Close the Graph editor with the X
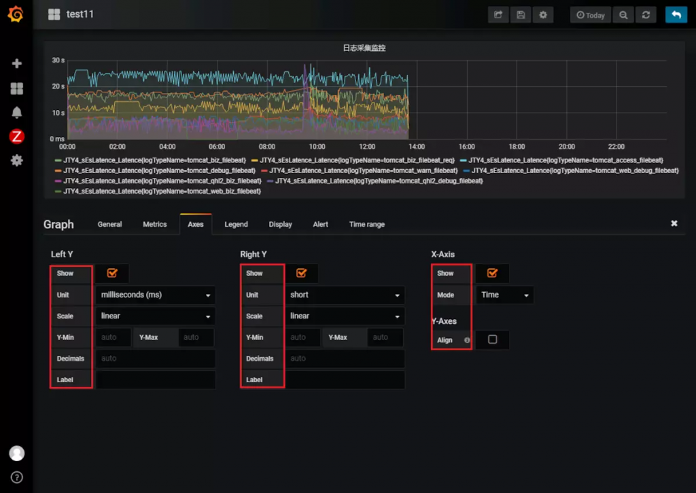 tap(674, 223)
